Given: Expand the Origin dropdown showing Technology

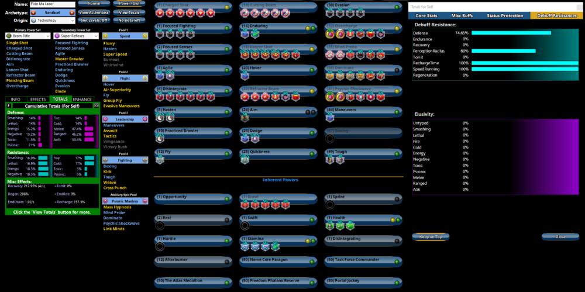Looking at the screenshot, I should (x=52, y=20).
